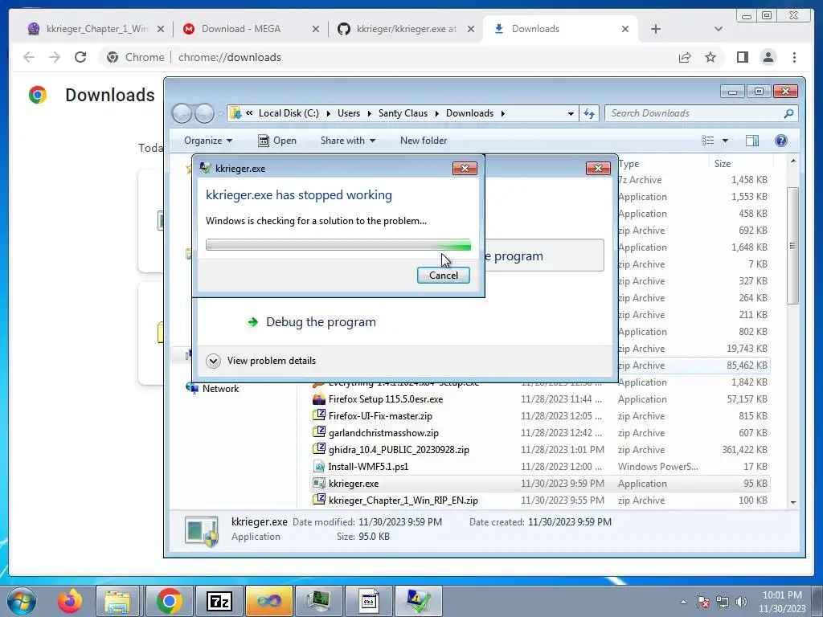Switch to kkrieger/kkrieger.exe GitHub tab
The height and width of the screenshot is (617, 823).
(406, 29)
